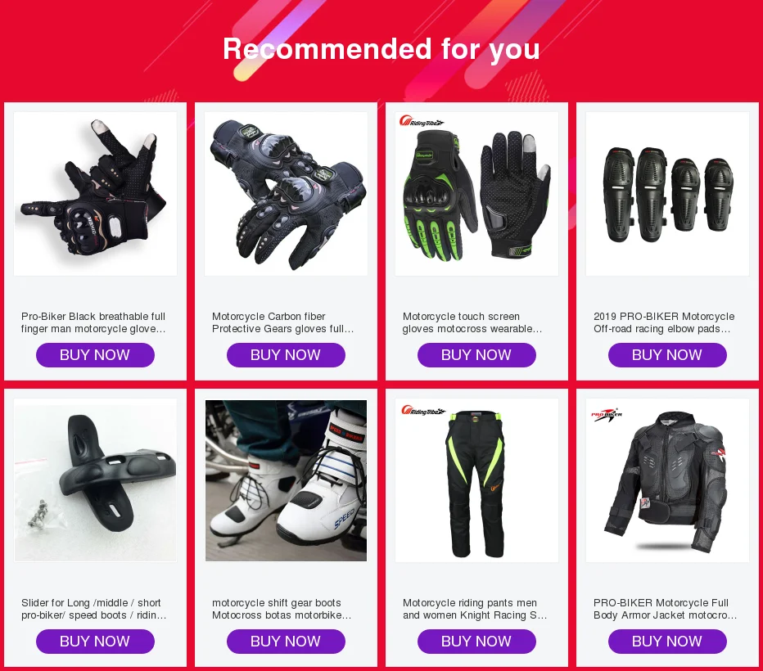The width and height of the screenshot is (763, 671).
Task: Buy the carbon fiber protective gloves now
Action: (x=287, y=355)
